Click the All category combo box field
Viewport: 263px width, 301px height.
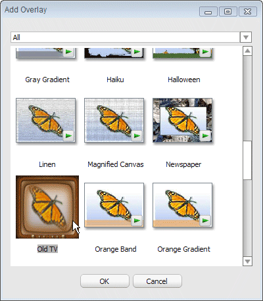click(126, 37)
